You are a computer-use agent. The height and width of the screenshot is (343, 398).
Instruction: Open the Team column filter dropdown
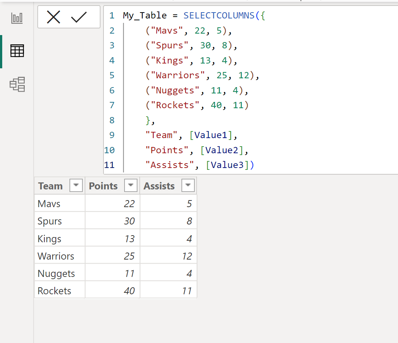point(76,185)
